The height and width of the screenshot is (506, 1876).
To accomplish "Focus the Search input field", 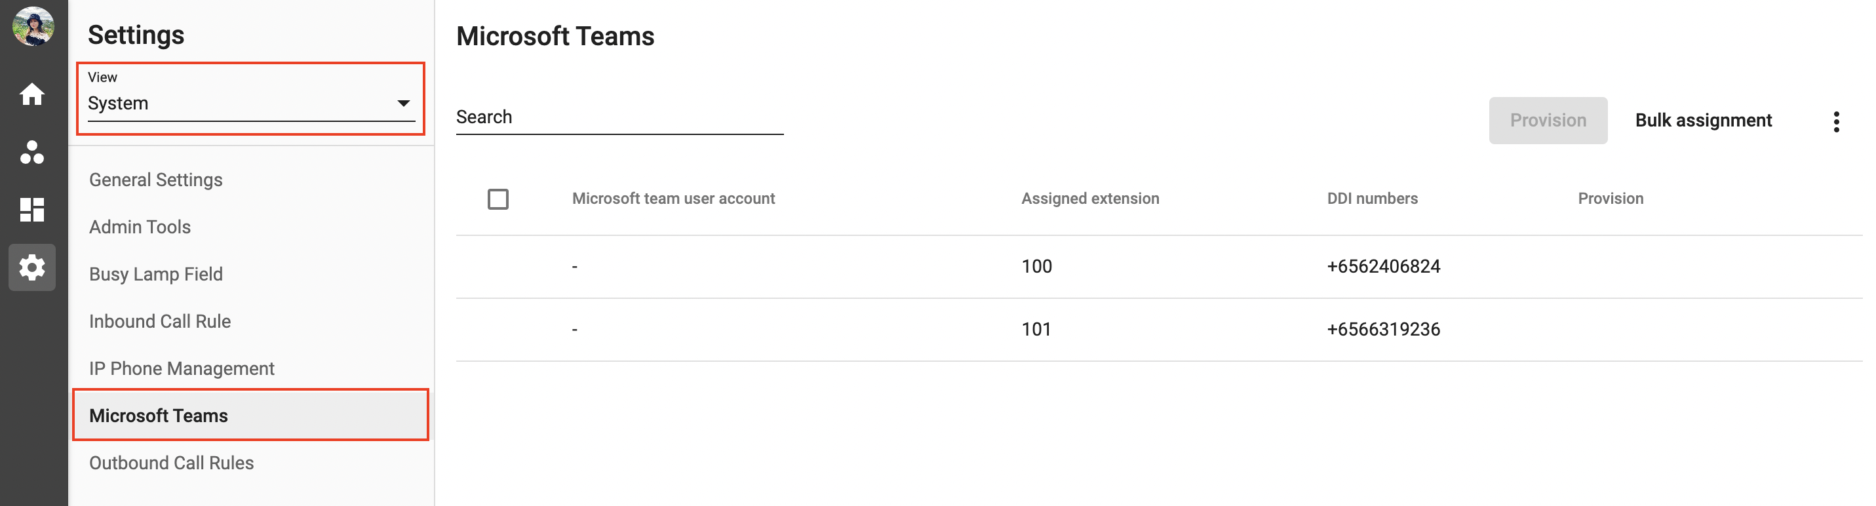I will (619, 118).
